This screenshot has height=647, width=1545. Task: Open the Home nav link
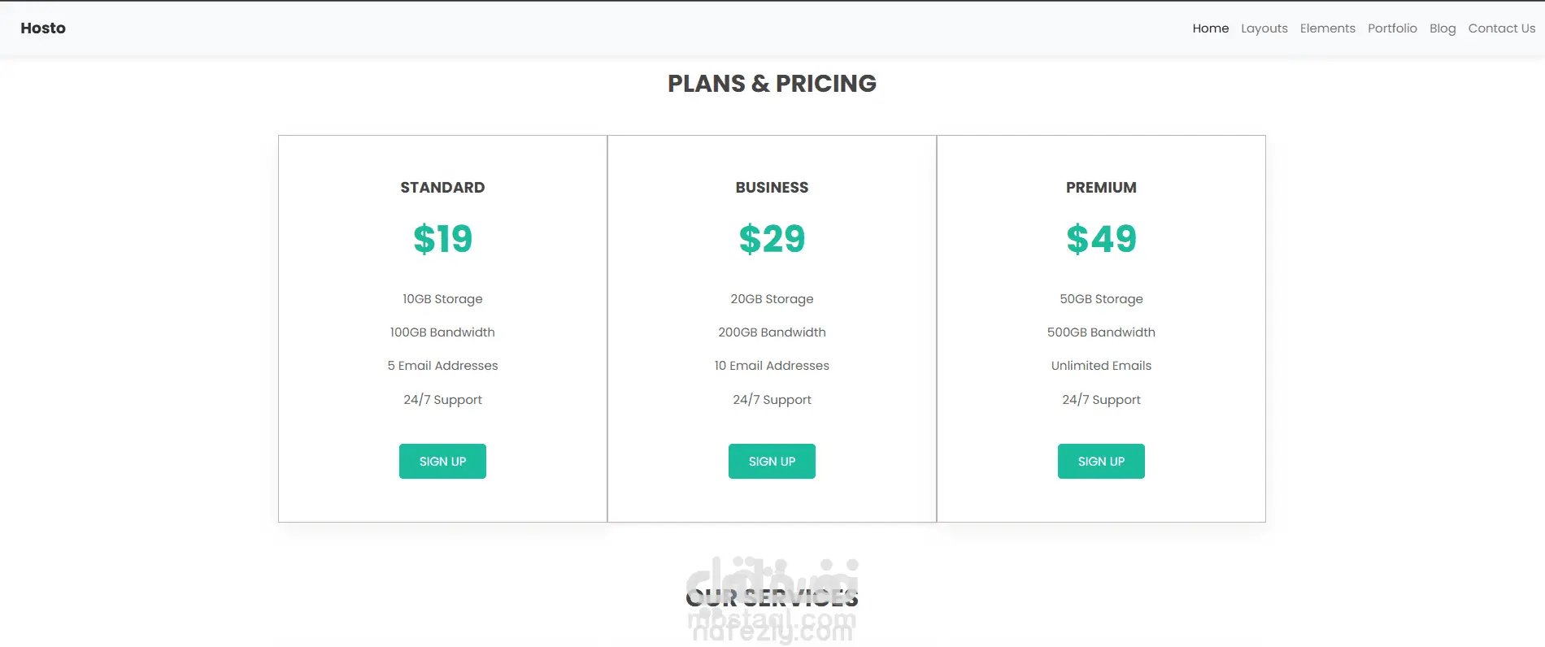tap(1210, 28)
